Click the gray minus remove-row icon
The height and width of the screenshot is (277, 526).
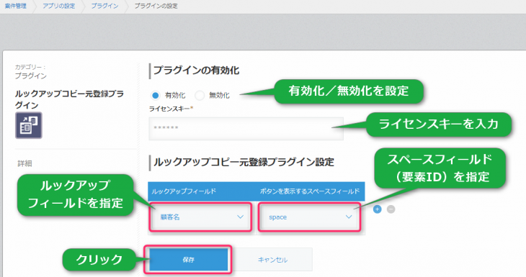point(391,209)
